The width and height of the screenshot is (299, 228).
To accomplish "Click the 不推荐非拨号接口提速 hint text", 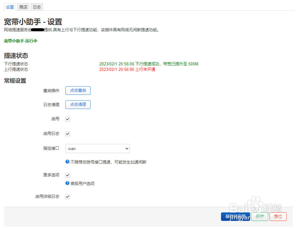I will point(108,162).
